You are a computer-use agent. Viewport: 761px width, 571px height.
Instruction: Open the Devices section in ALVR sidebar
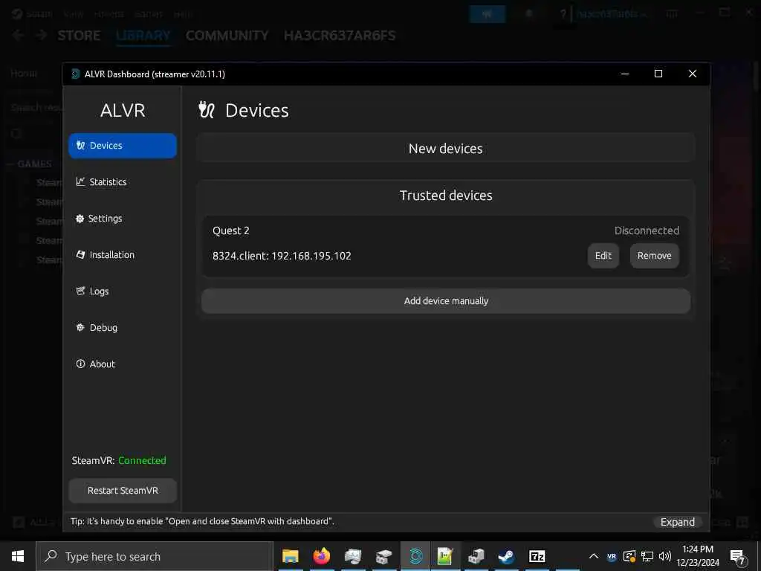pyautogui.click(x=123, y=146)
